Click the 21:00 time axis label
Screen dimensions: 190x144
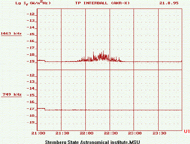click(38, 133)
